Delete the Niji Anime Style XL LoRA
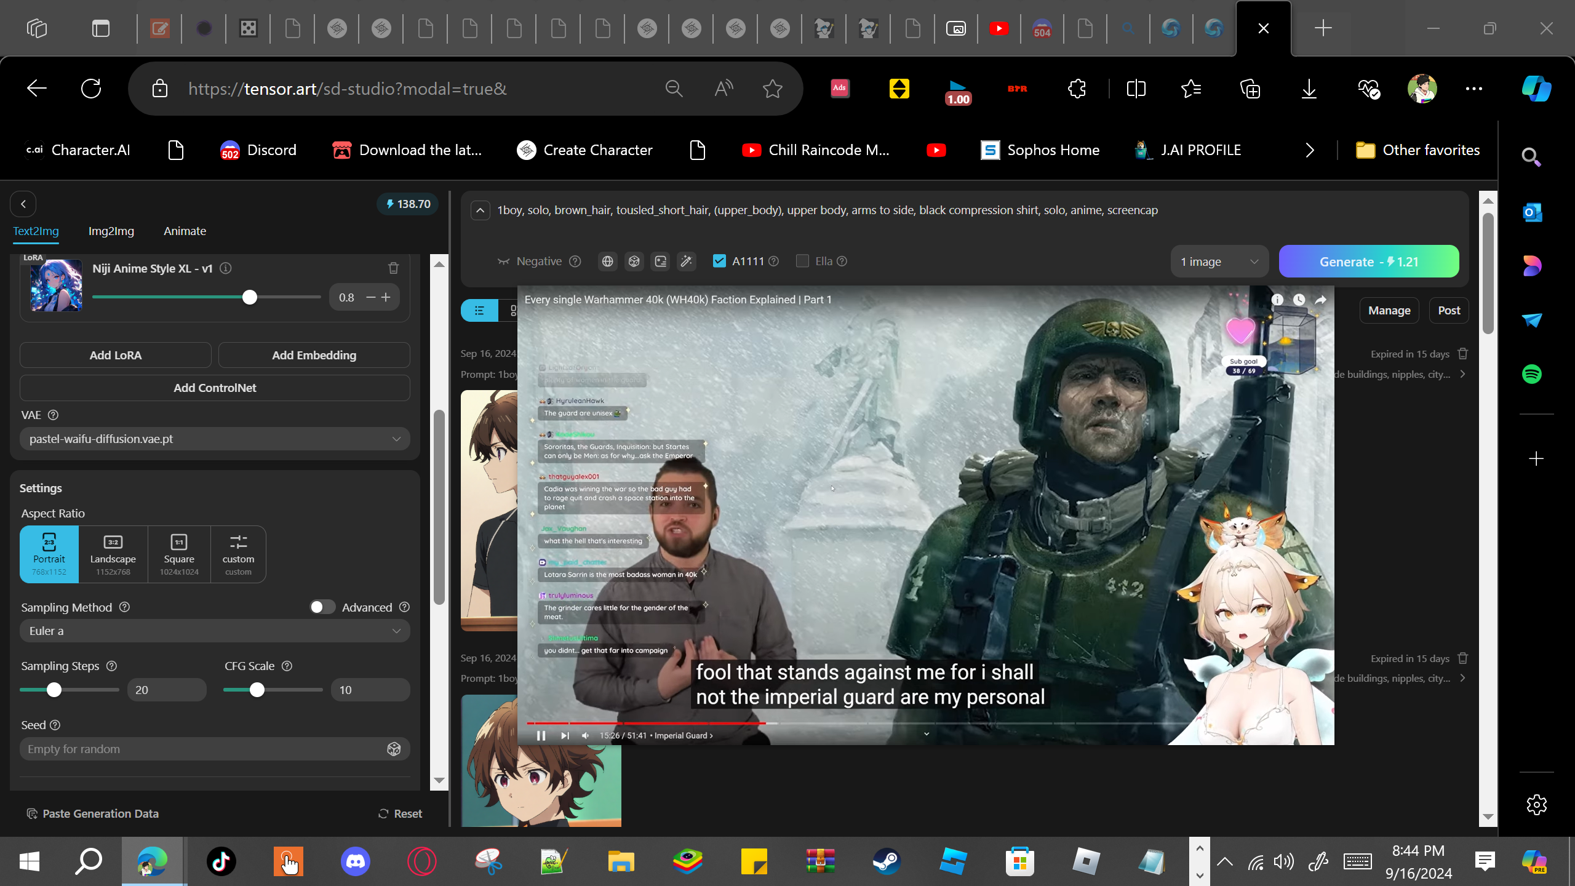1575x886 pixels. click(394, 268)
